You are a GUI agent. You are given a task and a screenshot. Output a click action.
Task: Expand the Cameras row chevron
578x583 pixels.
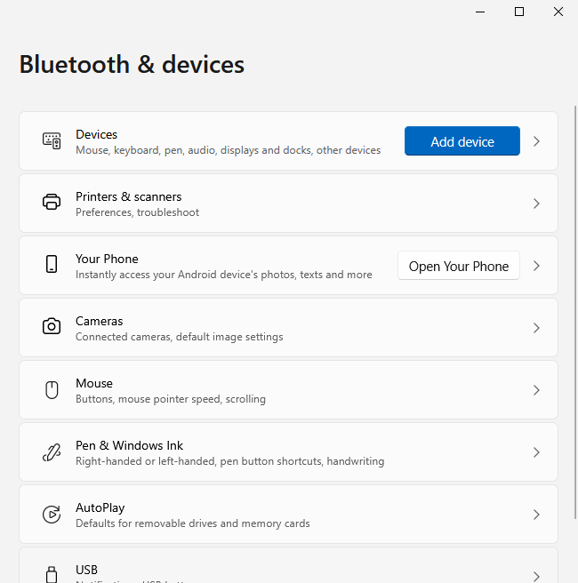point(536,328)
